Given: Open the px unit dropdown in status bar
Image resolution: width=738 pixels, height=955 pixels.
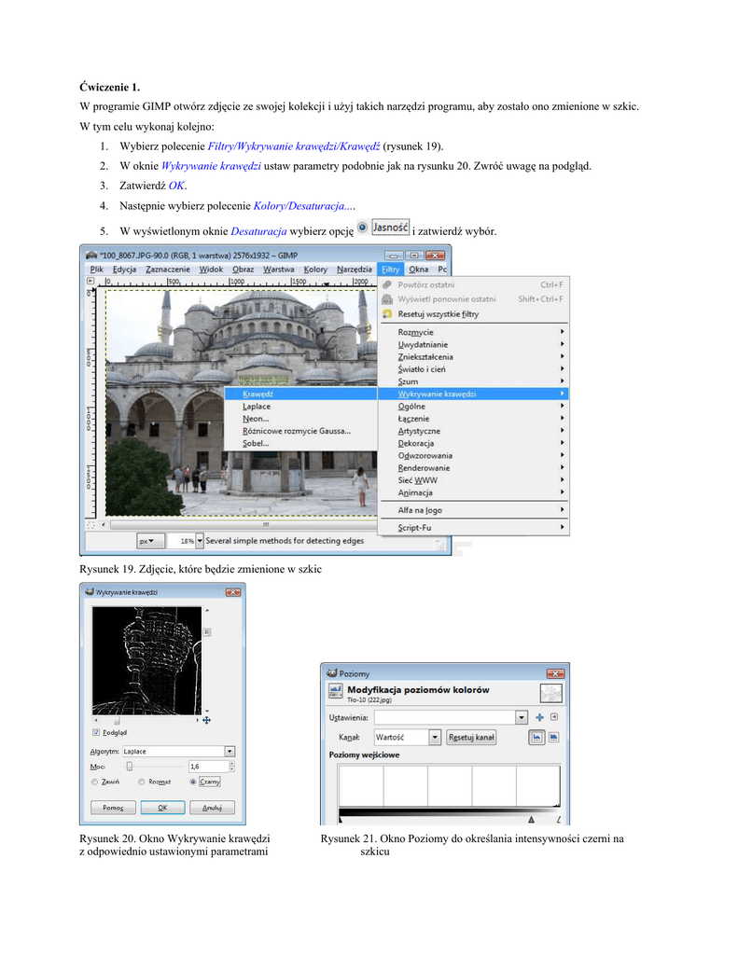Looking at the screenshot, I should pos(149,540).
